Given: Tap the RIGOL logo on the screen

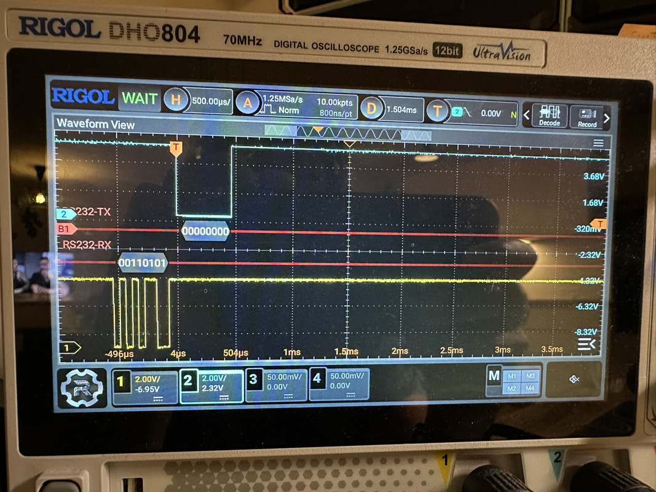Looking at the screenshot, I should pyautogui.click(x=83, y=97).
